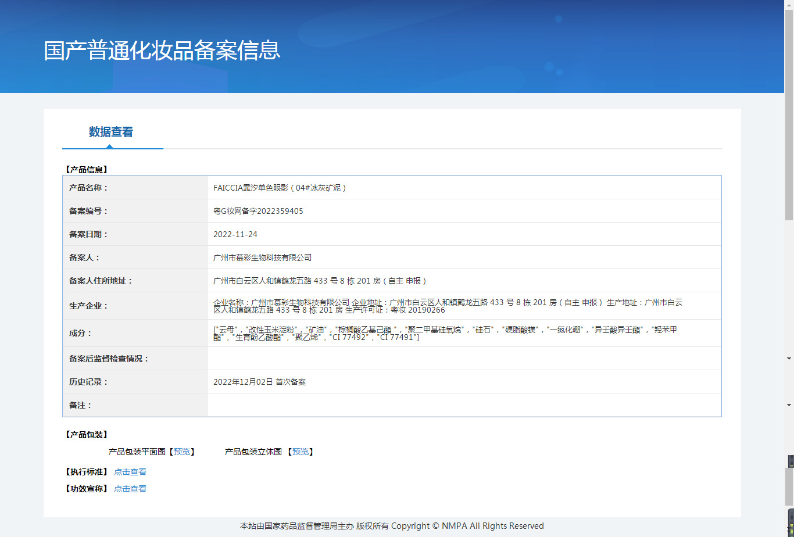The height and width of the screenshot is (537, 794).
Task: Click company name in 备案人 row
Action: point(263,257)
